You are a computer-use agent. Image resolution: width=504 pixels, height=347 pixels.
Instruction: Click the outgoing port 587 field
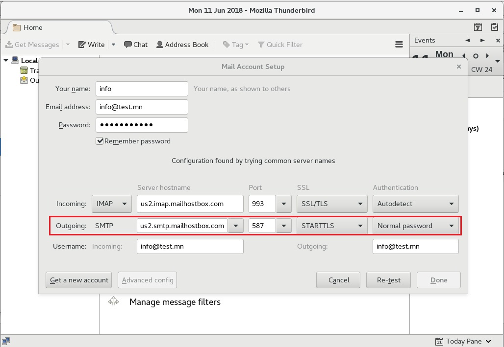click(x=262, y=226)
